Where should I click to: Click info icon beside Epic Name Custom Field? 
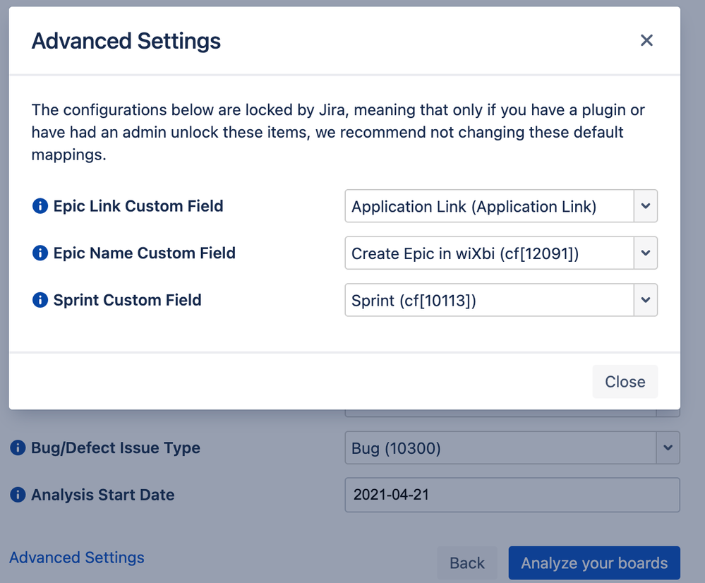40,253
